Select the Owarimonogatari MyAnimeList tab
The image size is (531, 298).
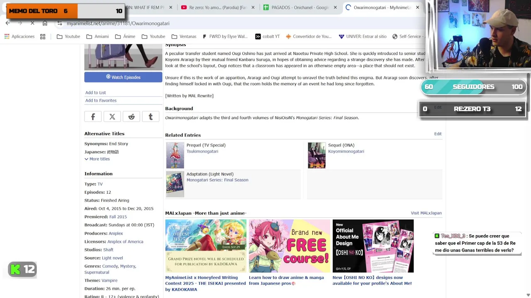click(382, 7)
